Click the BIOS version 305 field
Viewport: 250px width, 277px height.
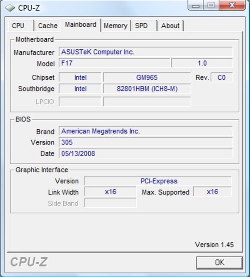click(x=146, y=142)
